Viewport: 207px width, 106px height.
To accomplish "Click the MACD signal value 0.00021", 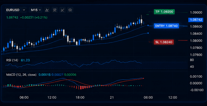I will [57, 75].
